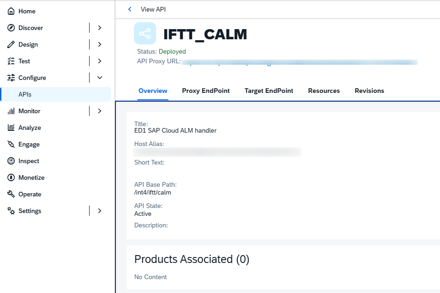Viewport: 440px width, 293px height.
Task: Open the Home navigation item
Action: pyautogui.click(x=56, y=11)
